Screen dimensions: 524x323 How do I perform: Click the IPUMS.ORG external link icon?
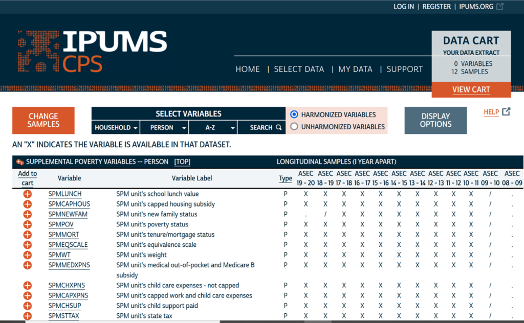(500, 6)
